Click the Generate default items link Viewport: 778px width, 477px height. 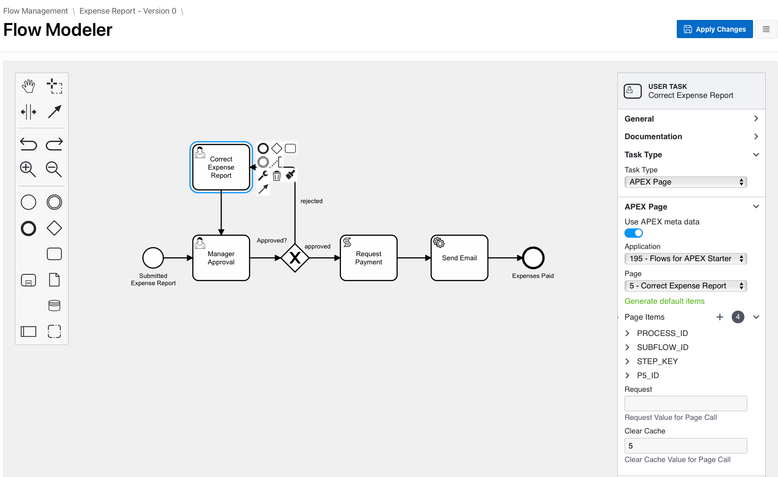pos(664,301)
